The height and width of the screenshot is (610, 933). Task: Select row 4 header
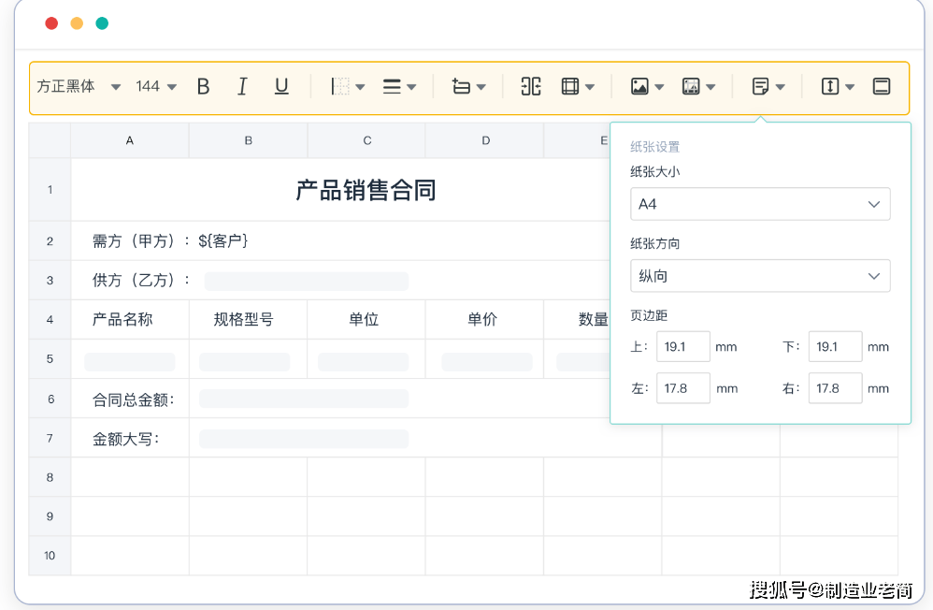coord(50,320)
